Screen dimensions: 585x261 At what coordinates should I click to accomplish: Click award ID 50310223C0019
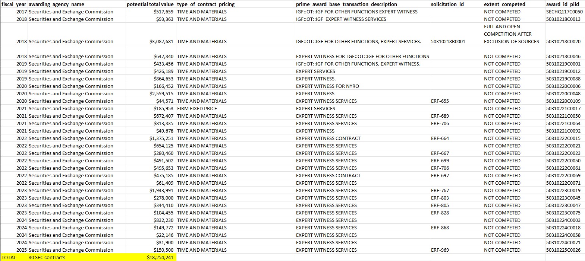[565, 190]
